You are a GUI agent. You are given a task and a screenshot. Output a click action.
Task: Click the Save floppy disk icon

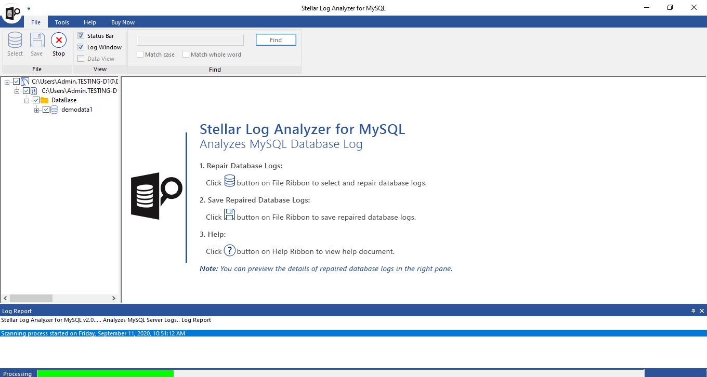pos(37,40)
